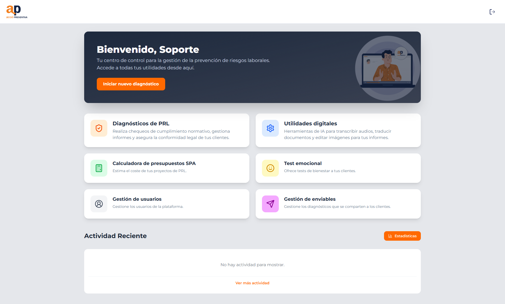
Task: Click 'Gestione los usuarios de la plataforma.'
Action: (148, 207)
